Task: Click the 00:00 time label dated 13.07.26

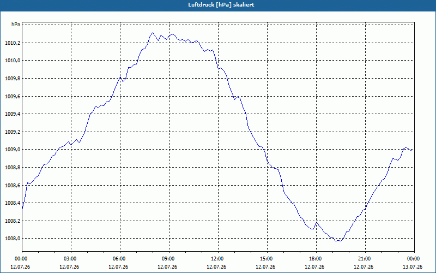Action: point(414,259)
